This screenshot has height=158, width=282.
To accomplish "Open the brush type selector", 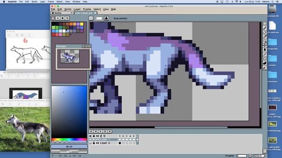I will (91, 18).
